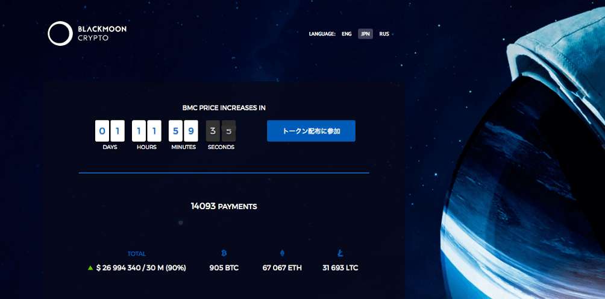Screen dimensions: 605x299
Task: Click the "14093 PAYMENTS" text
Action: [224, 206]
